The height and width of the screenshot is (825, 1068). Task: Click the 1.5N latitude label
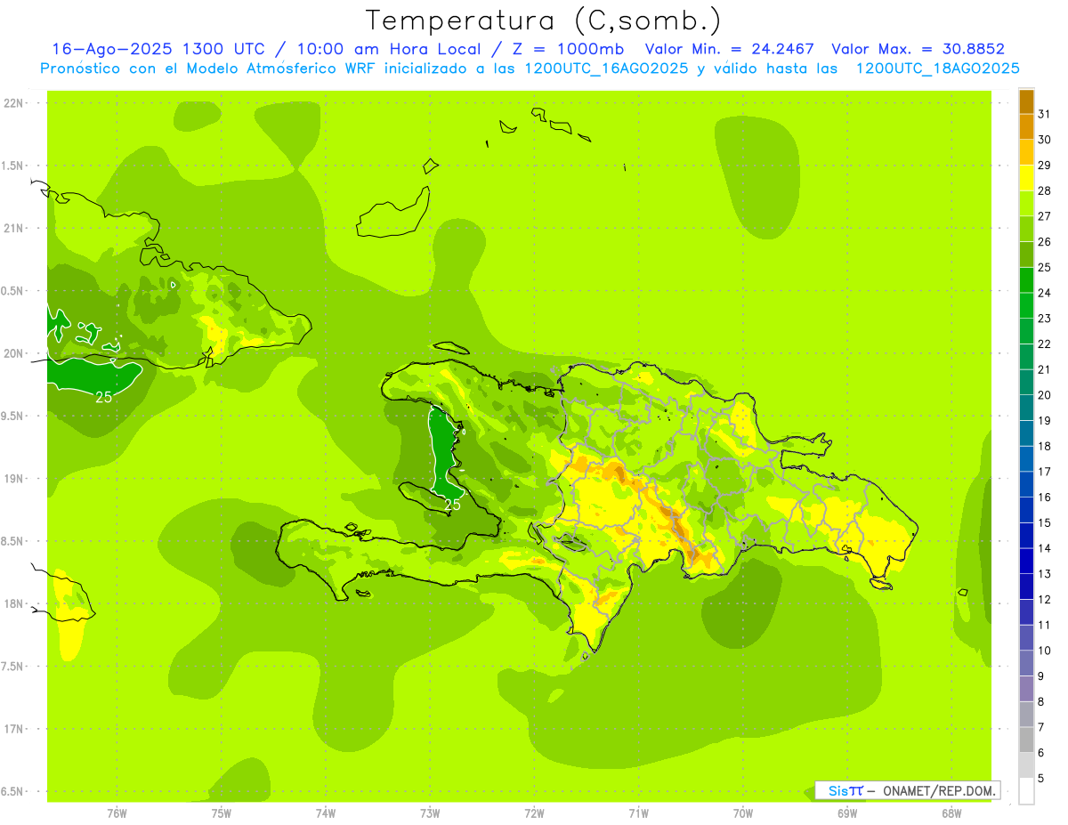point(13,166)
